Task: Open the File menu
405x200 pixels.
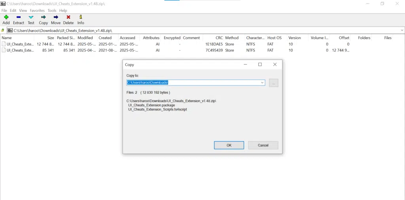Action: (4, 11)
